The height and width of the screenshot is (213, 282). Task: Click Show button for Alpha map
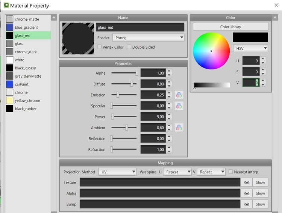pos(260,193)
